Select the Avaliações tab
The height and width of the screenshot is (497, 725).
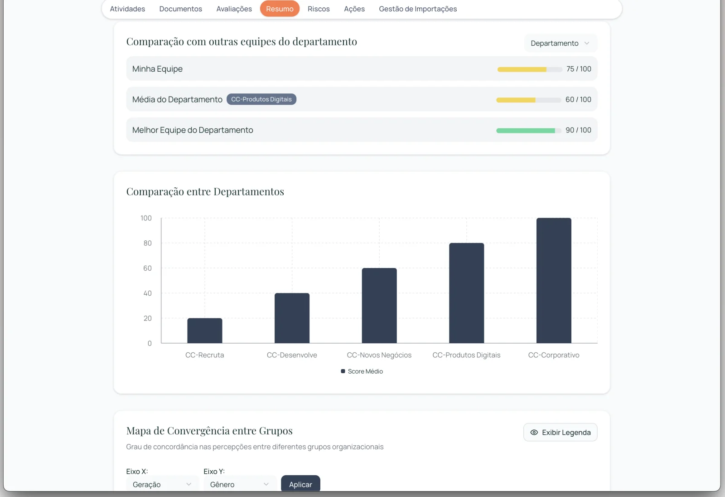tap(234, 9)
